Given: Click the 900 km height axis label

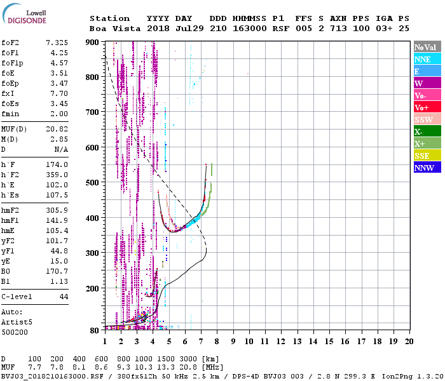Looking at the screenshot, I should 92,43.
